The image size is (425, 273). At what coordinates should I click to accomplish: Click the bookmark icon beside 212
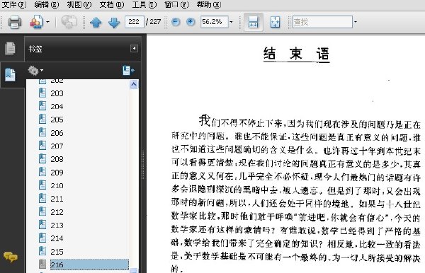pyautogui.click(x=42, y=211)
